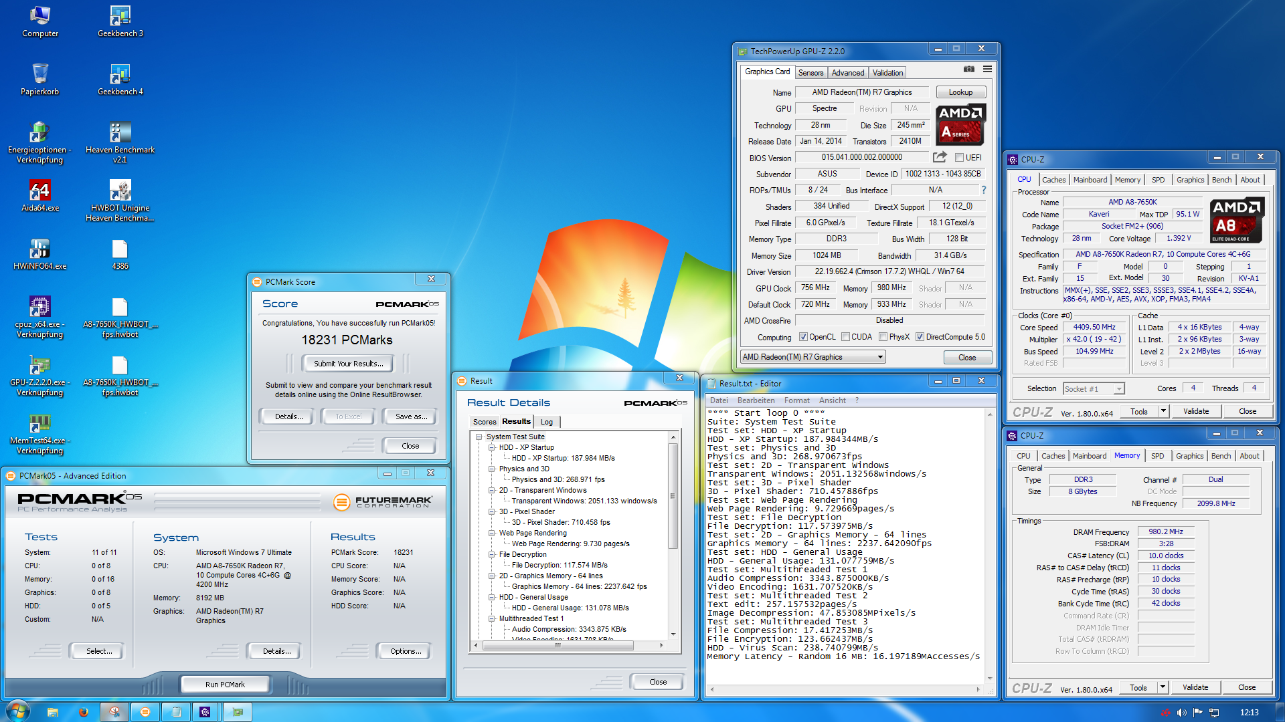Image resolution: width=1285 pixels, height=722 pixels.
Task: Click the BIOS export arrow icon in GPU-Z
Action: [x=940, y=157]
